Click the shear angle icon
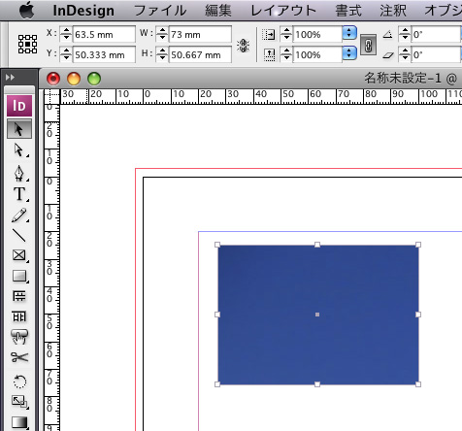Image resolution: width=462 pixels, height=431 pixels. pyautogui.click(x=388, y=55)
